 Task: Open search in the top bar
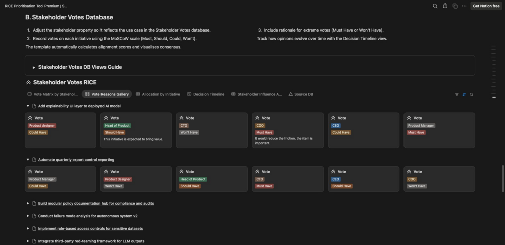pyautogui.click(x=435, y=6)
